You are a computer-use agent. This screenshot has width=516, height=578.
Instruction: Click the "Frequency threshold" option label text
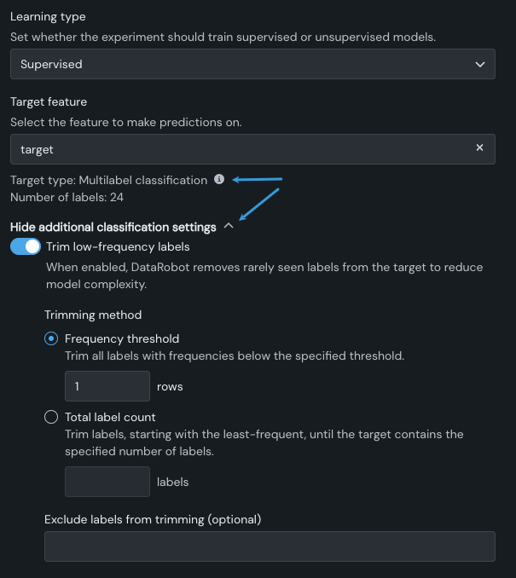coord(122,338)
